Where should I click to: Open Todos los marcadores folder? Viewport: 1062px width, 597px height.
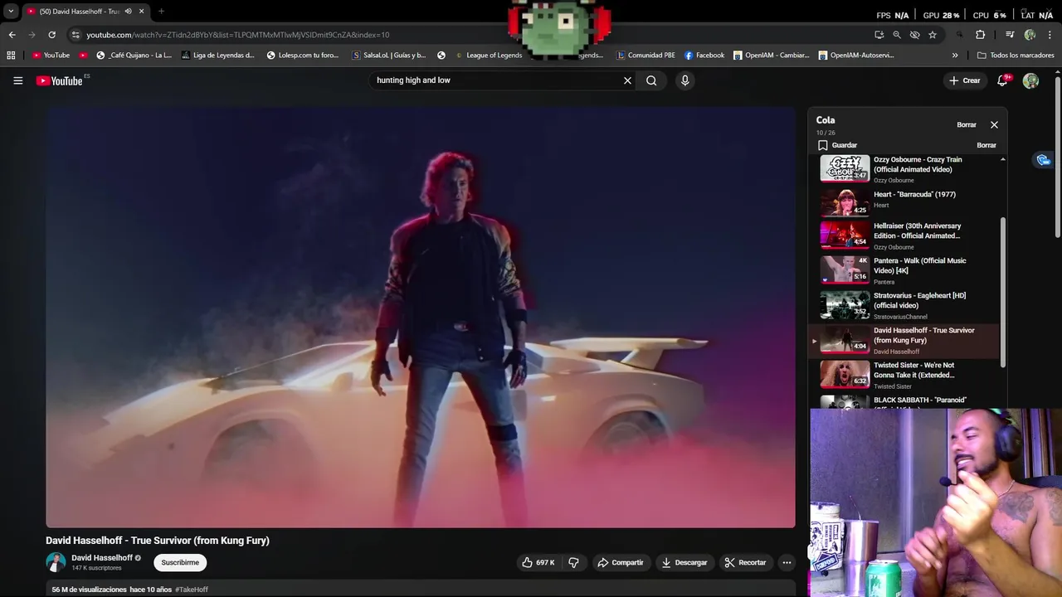click(x=1016, y=56)
